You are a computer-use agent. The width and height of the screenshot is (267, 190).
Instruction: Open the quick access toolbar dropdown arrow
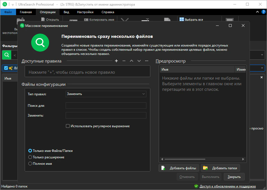click(13, 5)
